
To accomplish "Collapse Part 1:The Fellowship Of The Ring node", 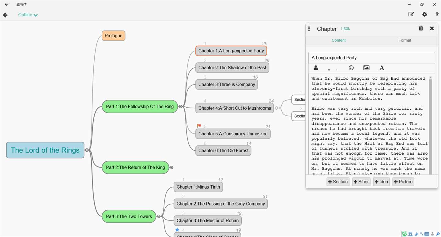I will 180,107.
